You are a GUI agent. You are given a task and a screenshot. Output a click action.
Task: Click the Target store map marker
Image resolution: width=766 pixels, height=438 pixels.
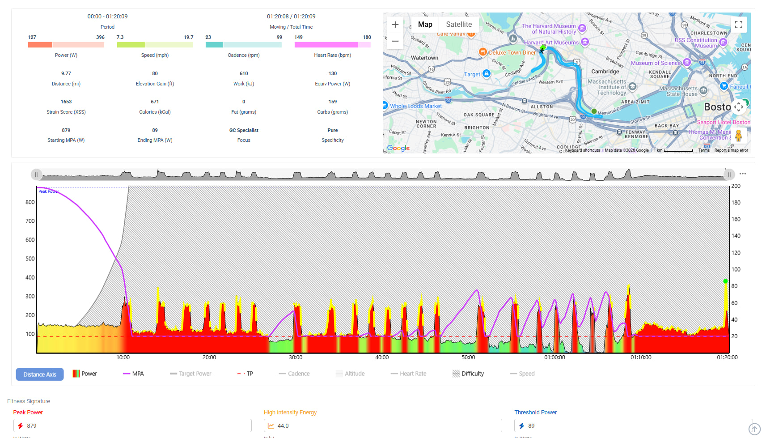point(487,74)
